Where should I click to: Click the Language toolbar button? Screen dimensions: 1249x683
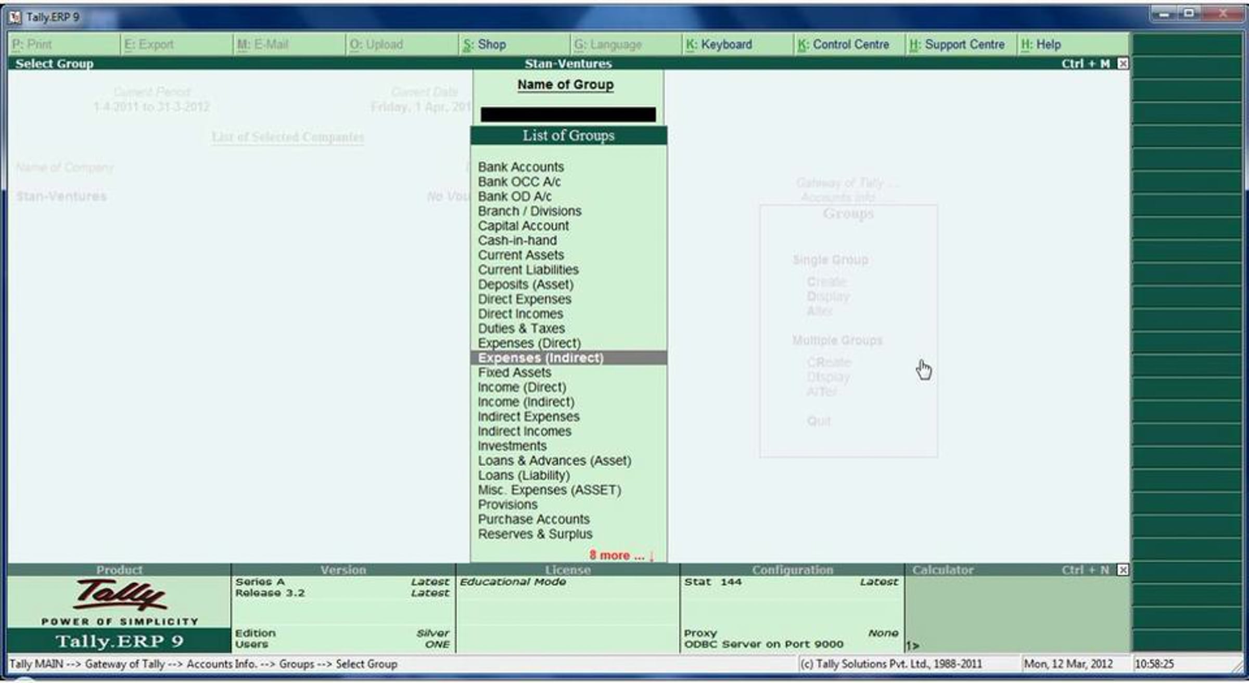[x=626, y=45]
